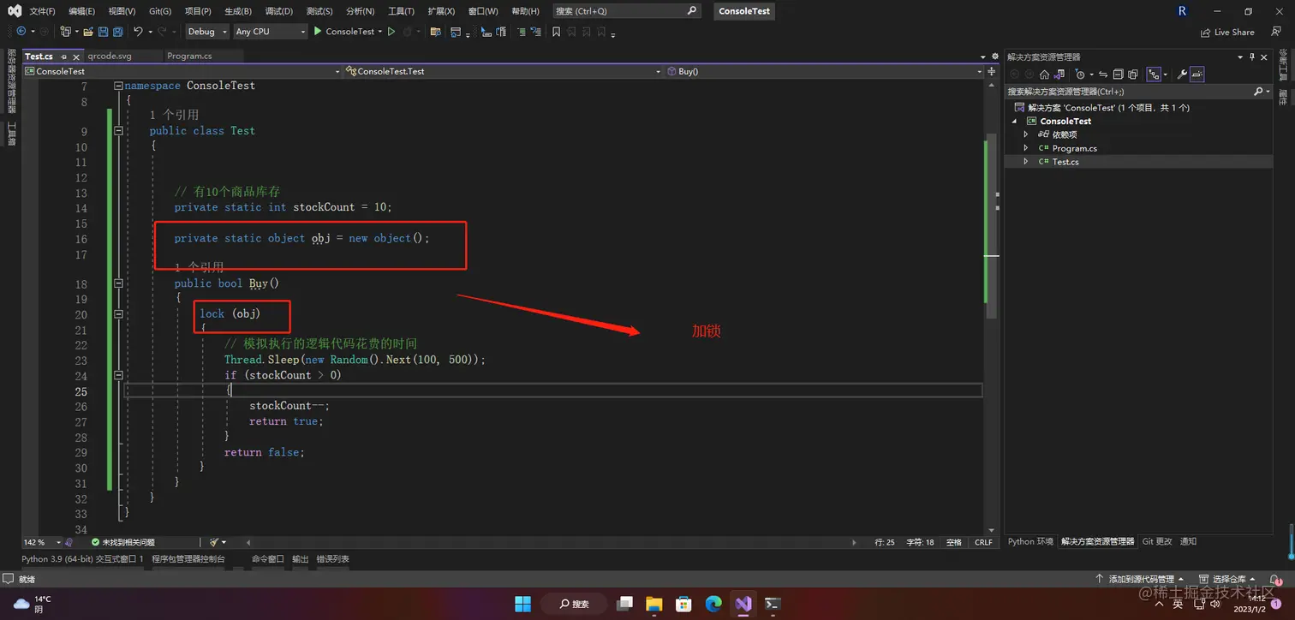
Task: Click the Undo arrow icon
Action: (x=138, y=32)
